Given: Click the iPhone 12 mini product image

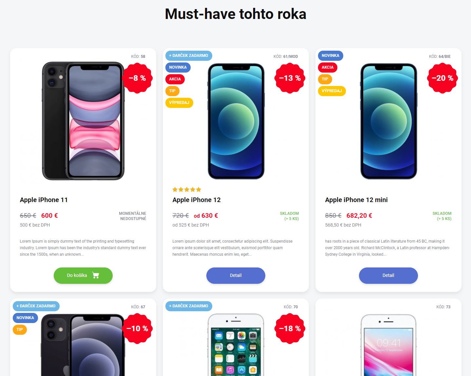Looking at the screenshot, I should tap(388, 121).
